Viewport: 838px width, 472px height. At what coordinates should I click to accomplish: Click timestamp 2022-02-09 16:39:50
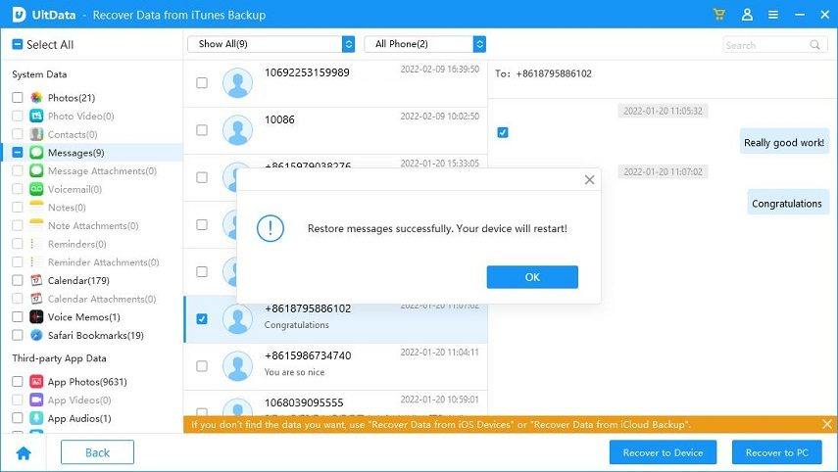pyautogui.click(x=440, y=69)
